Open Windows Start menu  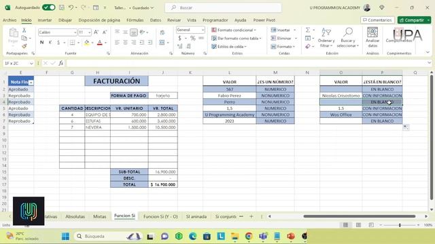(x=65, y=237)
